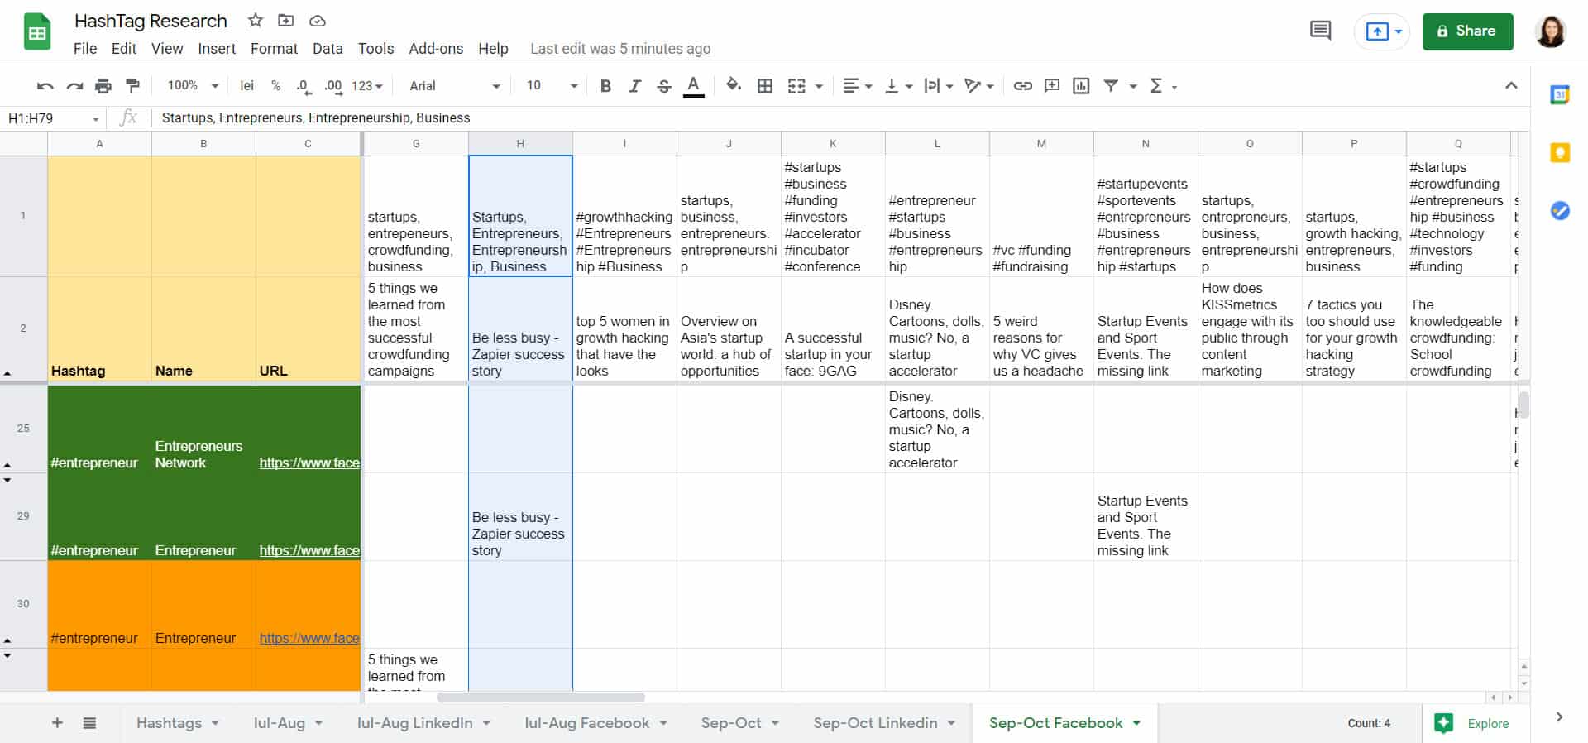Open the zoom 100% dropdown
Image resolution: width=1588 pixels, height=743 pixels.
tap(193, 86)
